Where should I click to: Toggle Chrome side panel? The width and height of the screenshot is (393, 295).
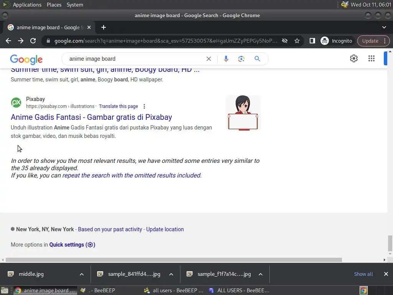(312, 41)
